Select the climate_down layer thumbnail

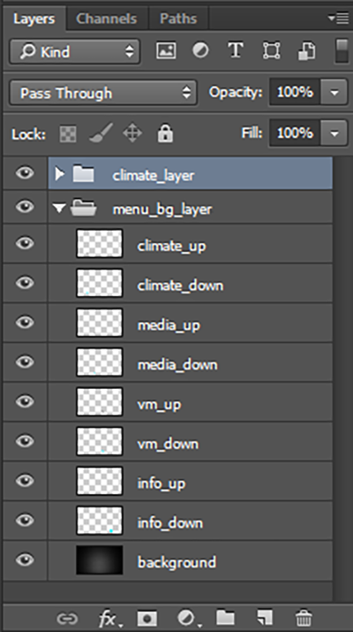point(100,283)
